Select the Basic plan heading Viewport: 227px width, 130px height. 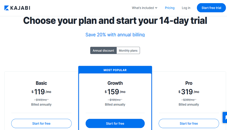(41, 83)
